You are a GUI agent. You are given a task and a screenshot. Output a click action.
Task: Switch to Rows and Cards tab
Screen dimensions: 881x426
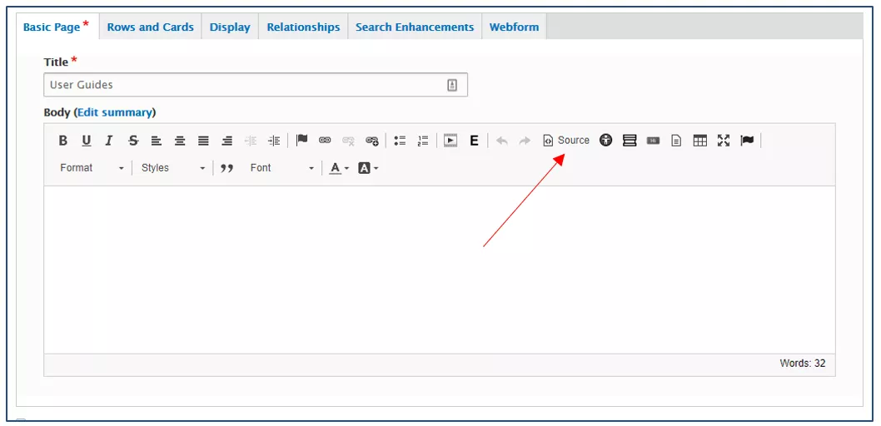click(151, 27)
